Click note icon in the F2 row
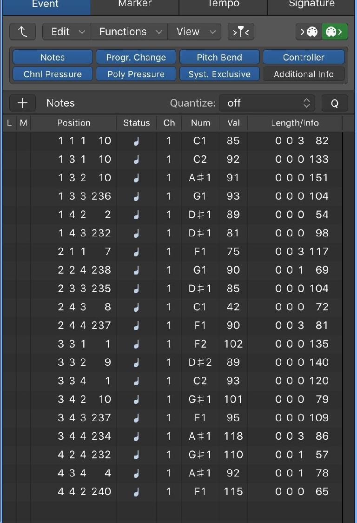The height and width of the screenshot is (523, 357). pos(136,344)
